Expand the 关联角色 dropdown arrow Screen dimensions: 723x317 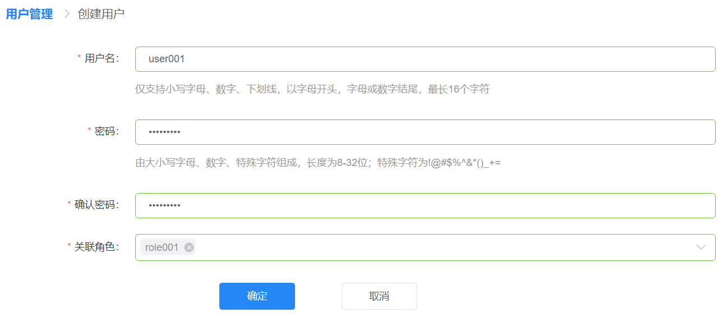pyautogui.click(x=701, y=247)
